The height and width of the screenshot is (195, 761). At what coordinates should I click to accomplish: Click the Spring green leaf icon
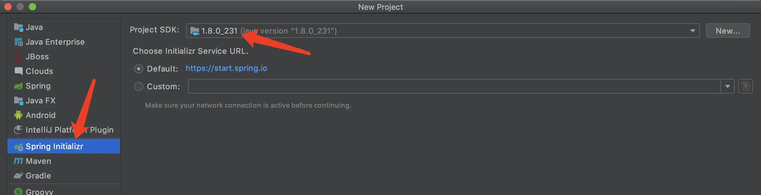[18, 86]
